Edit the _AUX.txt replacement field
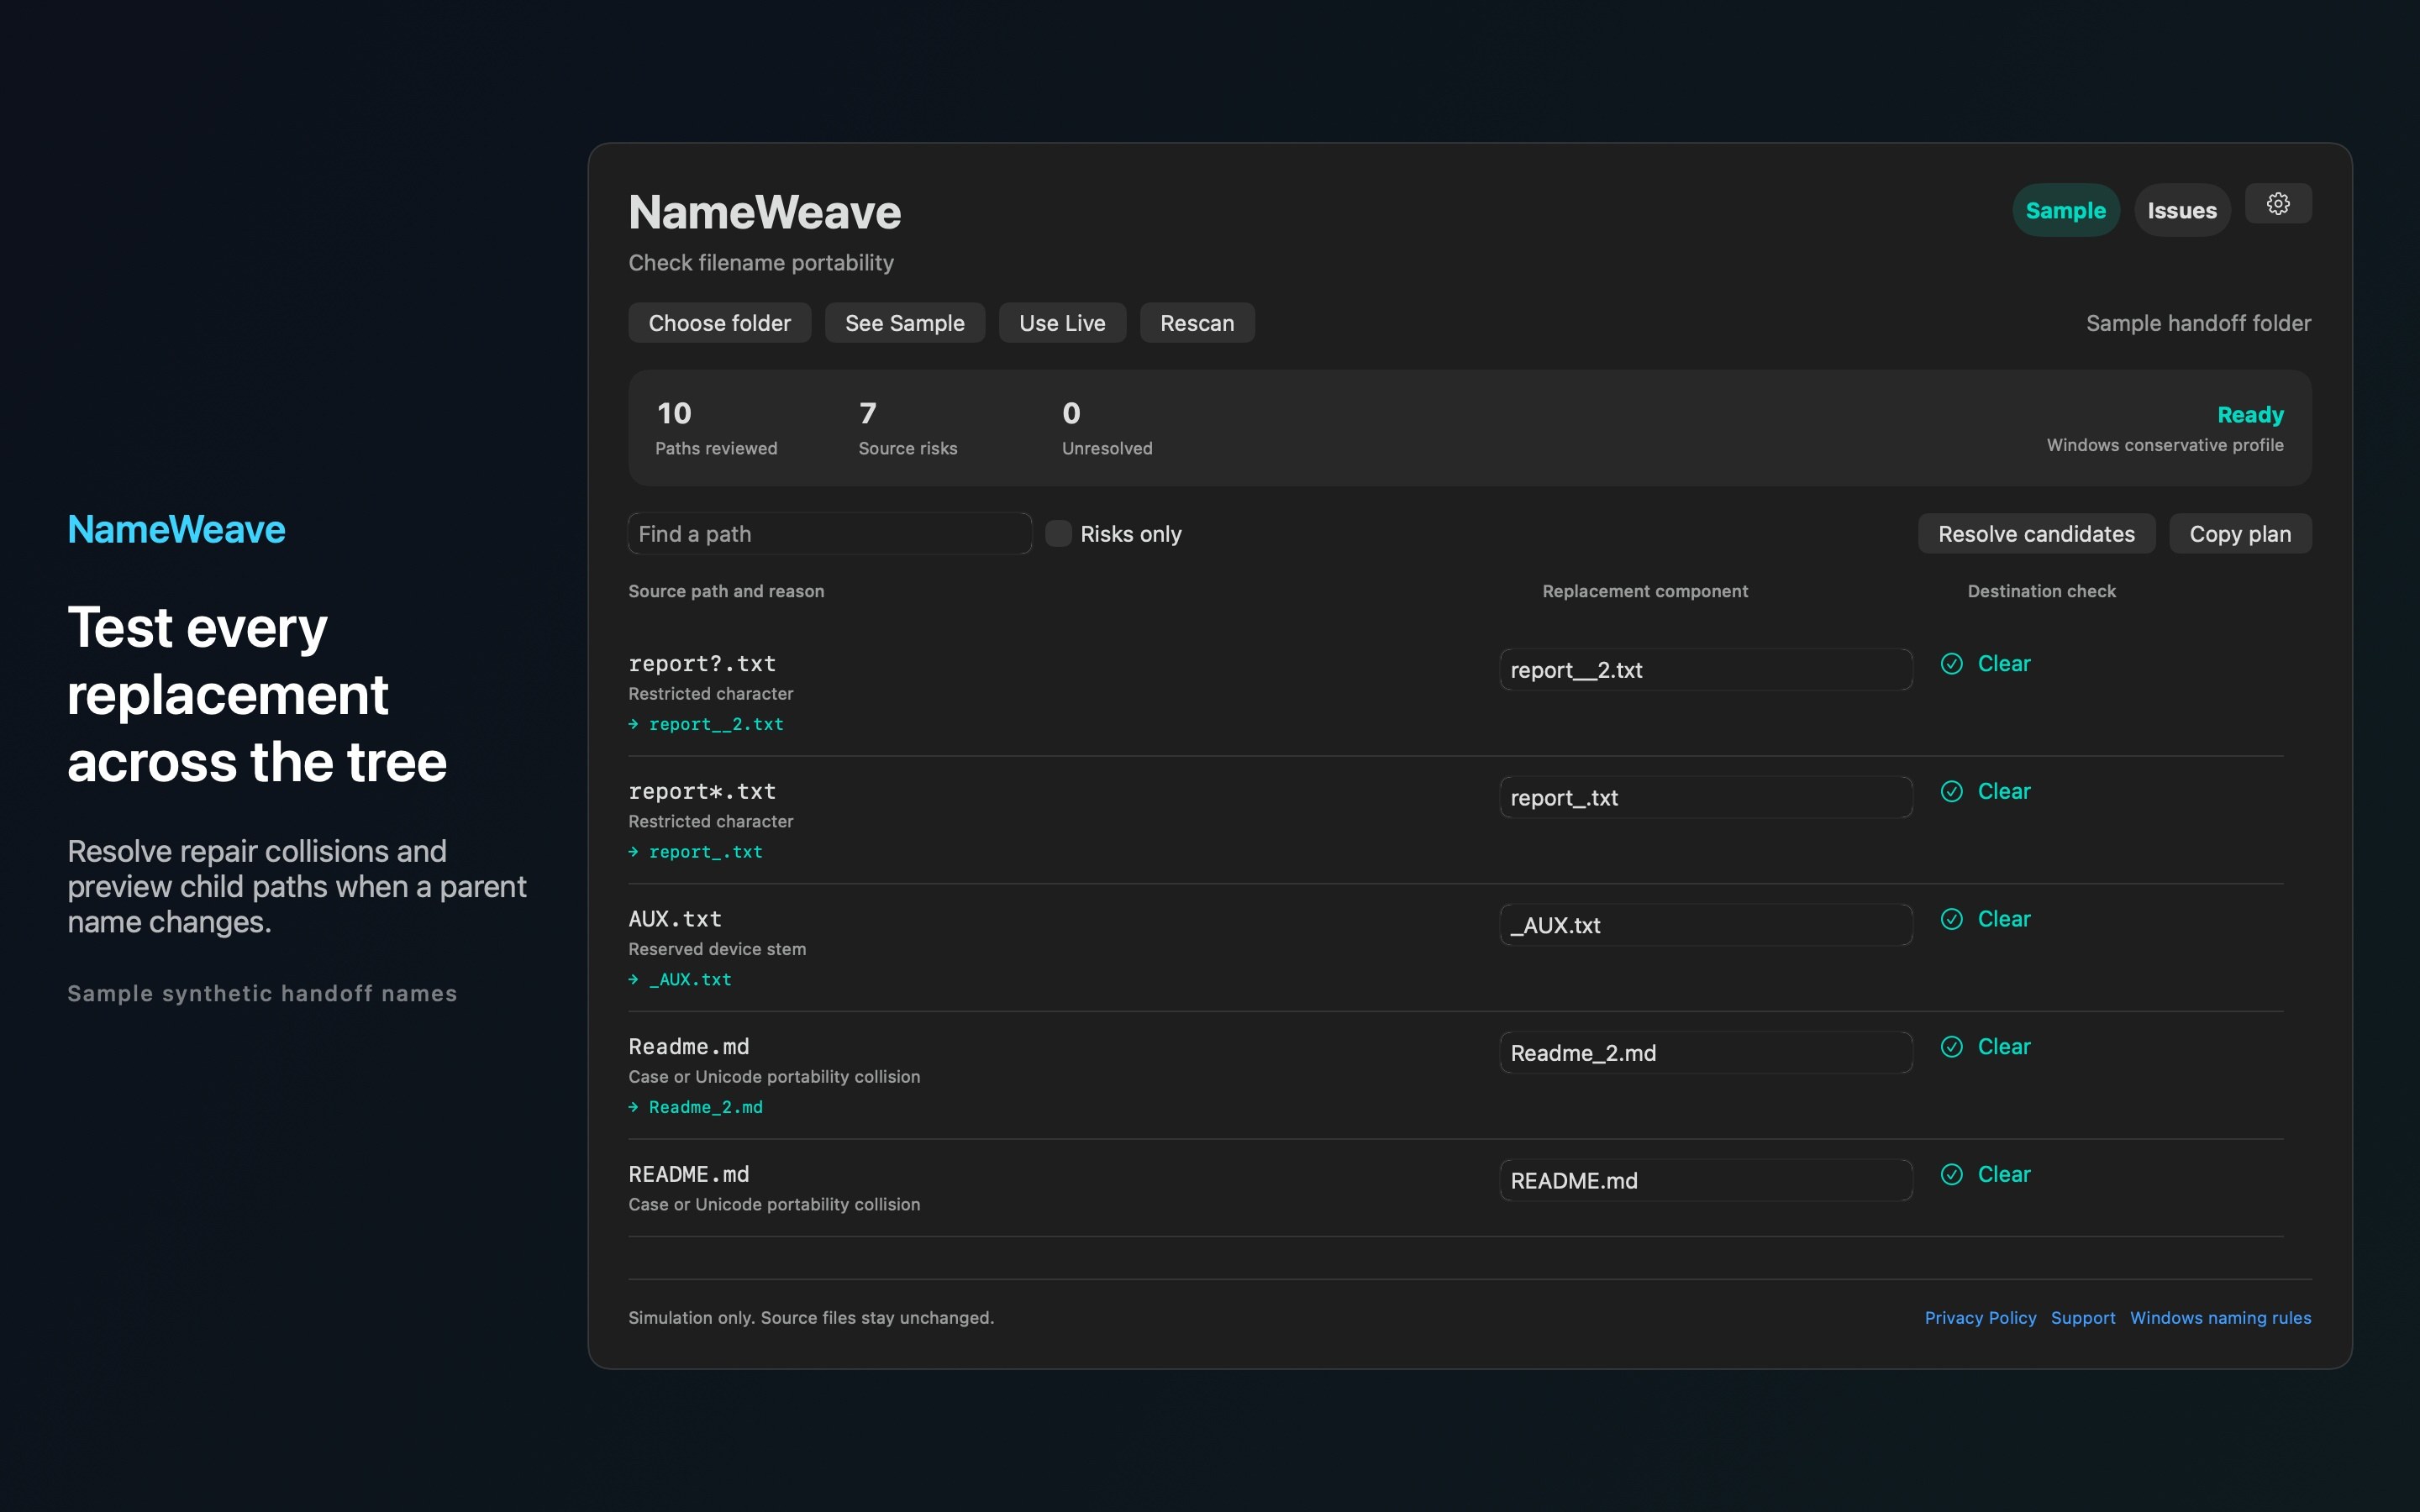2420x1512 pixels. (1705, 925)
